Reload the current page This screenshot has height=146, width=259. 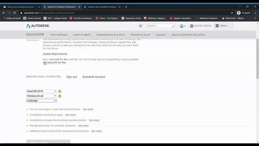pyautogui.click(x=15, y=13)
